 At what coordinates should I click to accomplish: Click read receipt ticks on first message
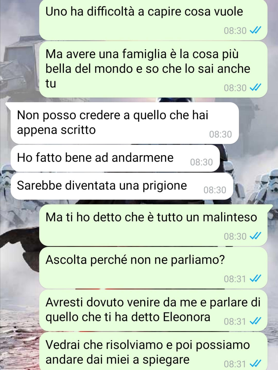point(256,31)
